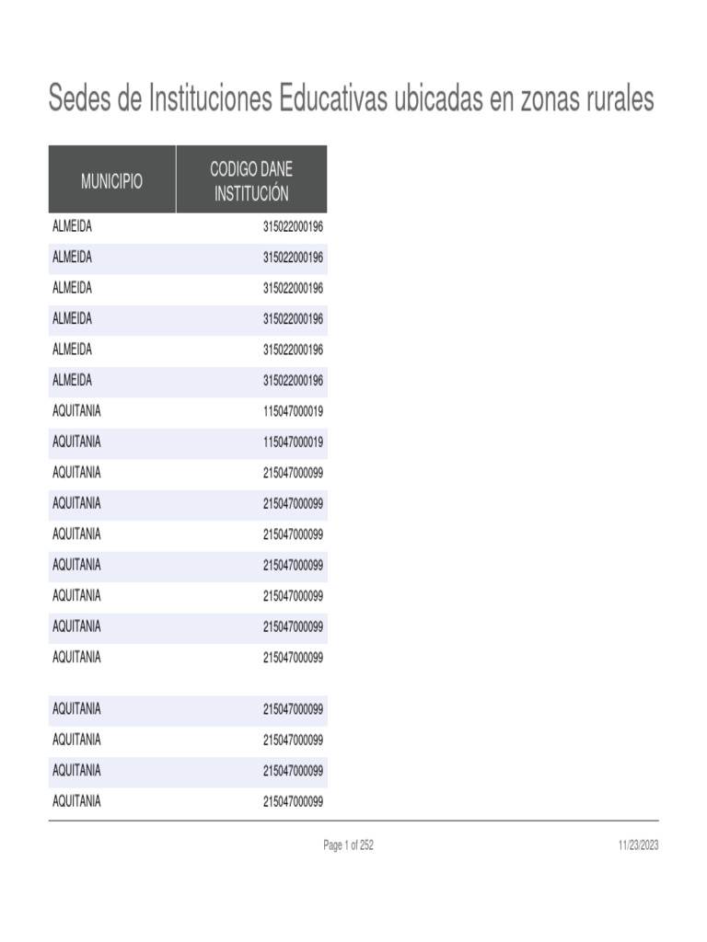Viewport: 707px width, 942px height.
Task: Click the first 215047000099 code cell
Action: point(293,473)
